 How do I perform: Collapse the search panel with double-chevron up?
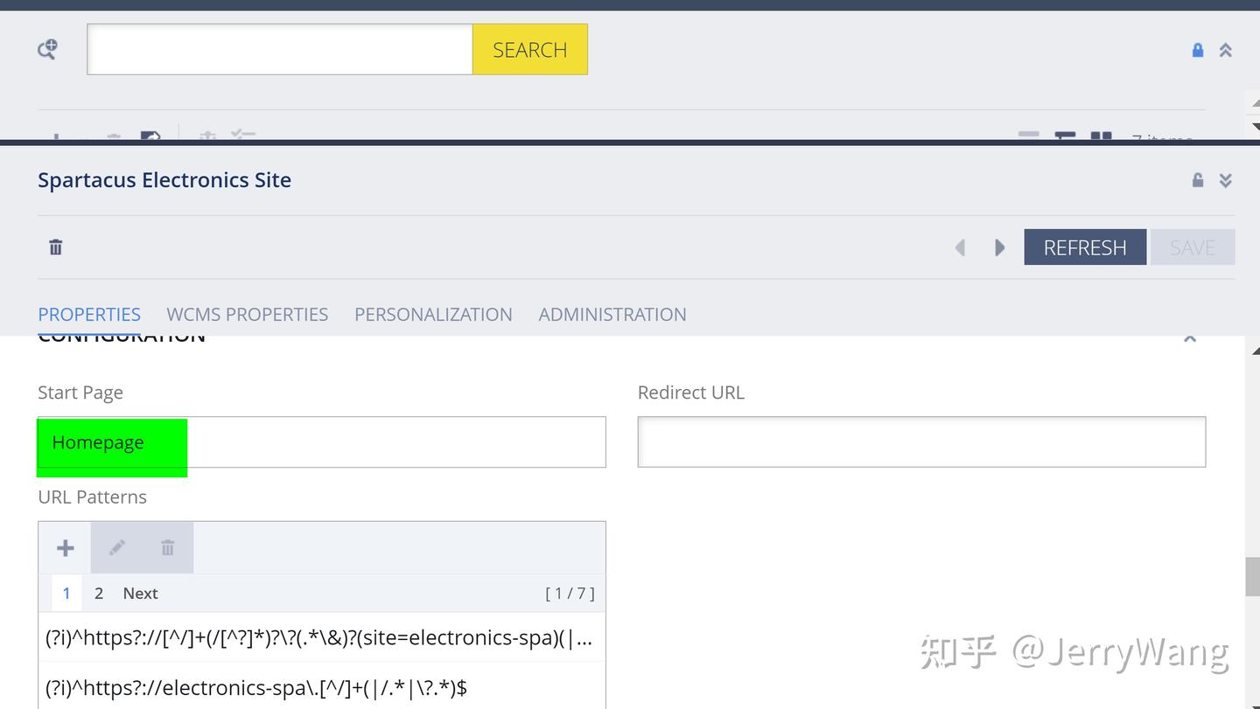click(1226, 50)
